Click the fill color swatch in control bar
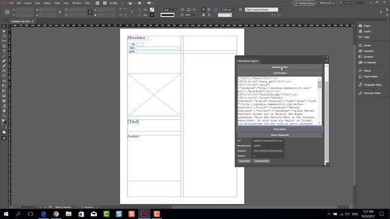 click(x=152, y=10)
